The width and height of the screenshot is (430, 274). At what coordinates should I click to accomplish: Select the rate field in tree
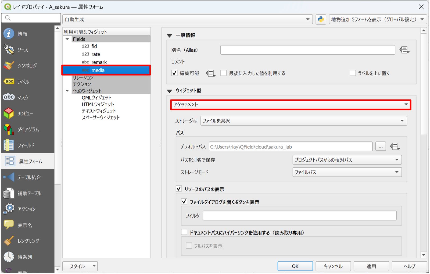[x=96, y=54]
